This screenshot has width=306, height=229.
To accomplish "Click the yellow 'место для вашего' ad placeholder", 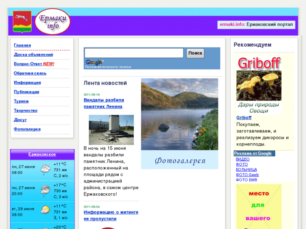I will pos(259,207).
